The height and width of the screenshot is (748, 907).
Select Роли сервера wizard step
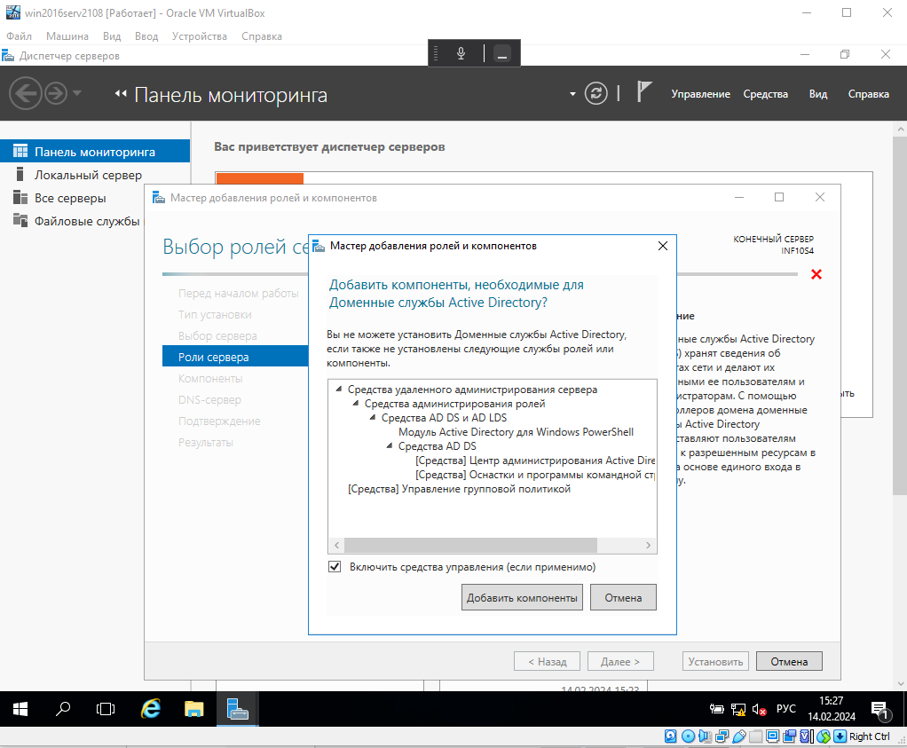click(235, 357)
